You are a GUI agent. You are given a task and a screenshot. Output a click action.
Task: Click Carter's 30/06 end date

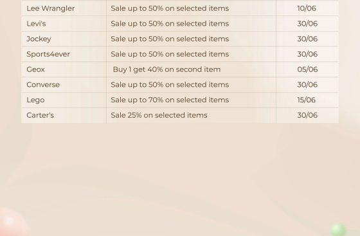(307, 115)
